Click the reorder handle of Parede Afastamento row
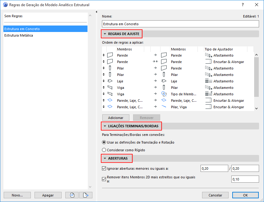The width and height of the screenshot is (264, 202). (104, 55)
